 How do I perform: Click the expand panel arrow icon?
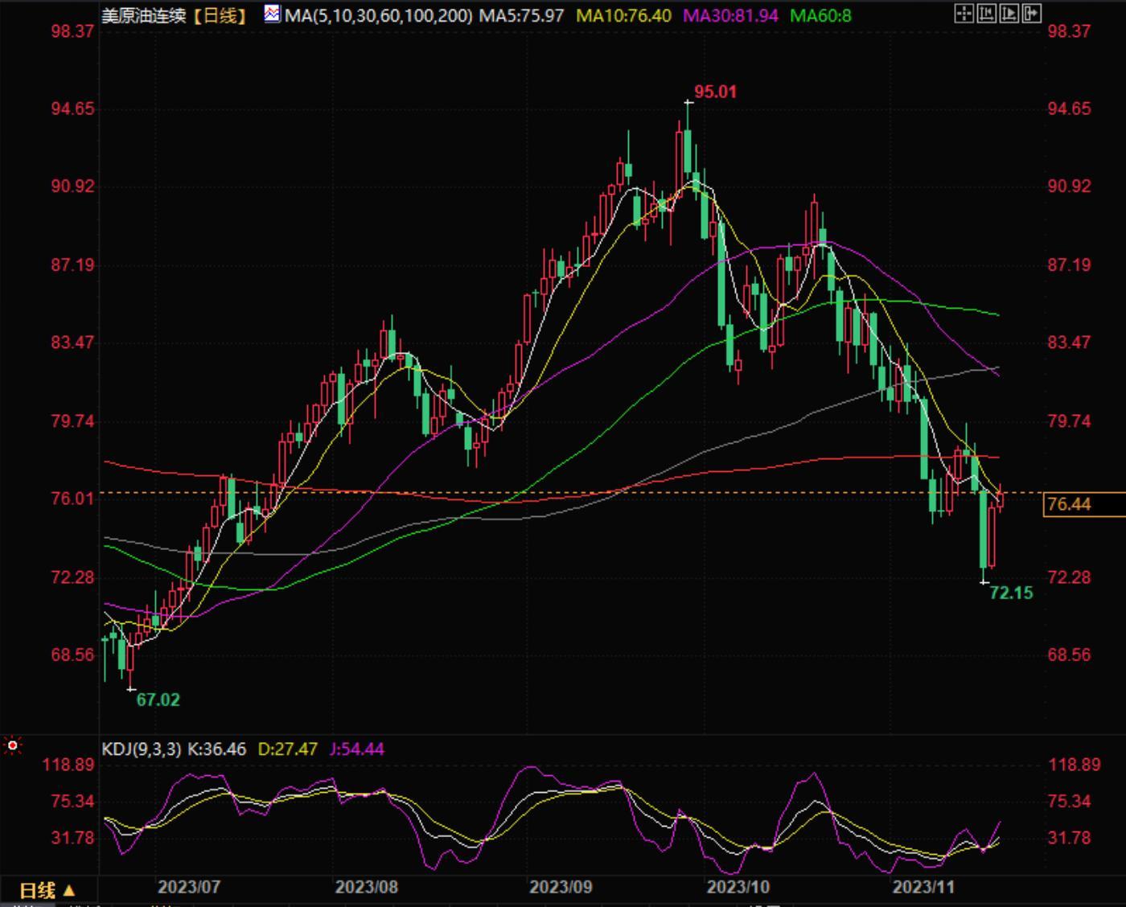tap(1032, 14)
